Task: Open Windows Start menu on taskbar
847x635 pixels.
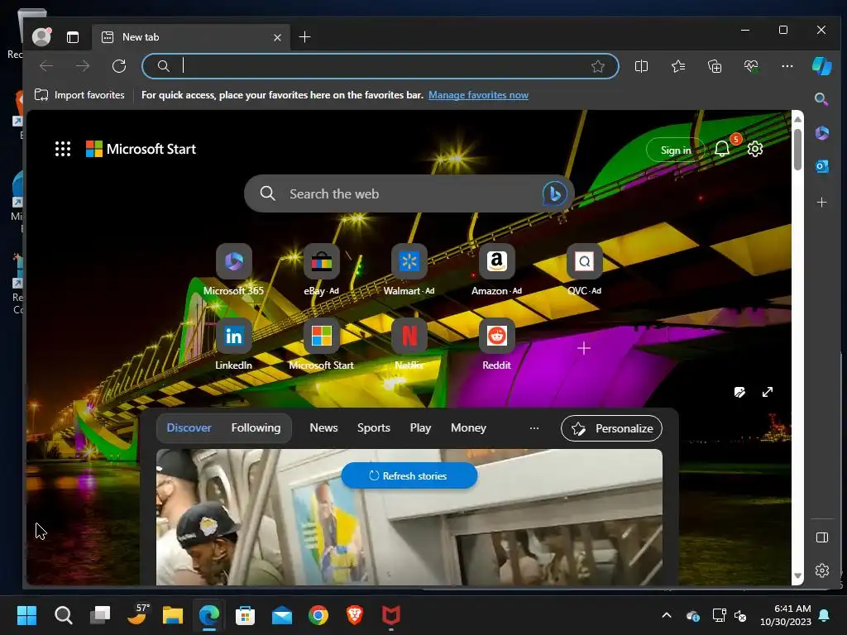Action: (26, 615)
